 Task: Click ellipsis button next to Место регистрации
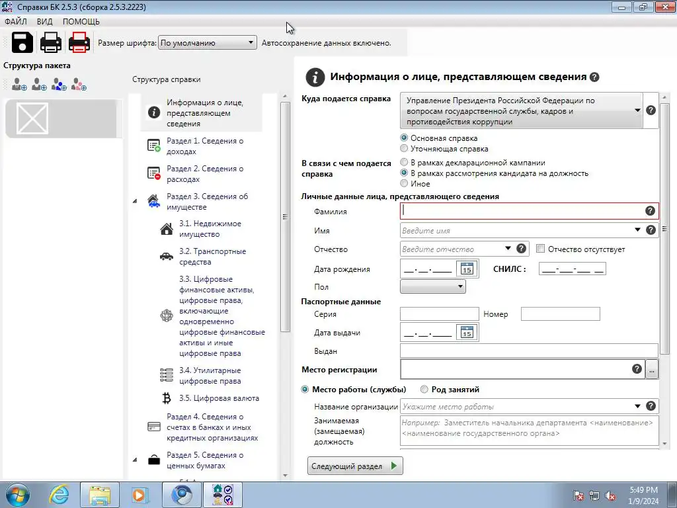(x=652, y=370)
